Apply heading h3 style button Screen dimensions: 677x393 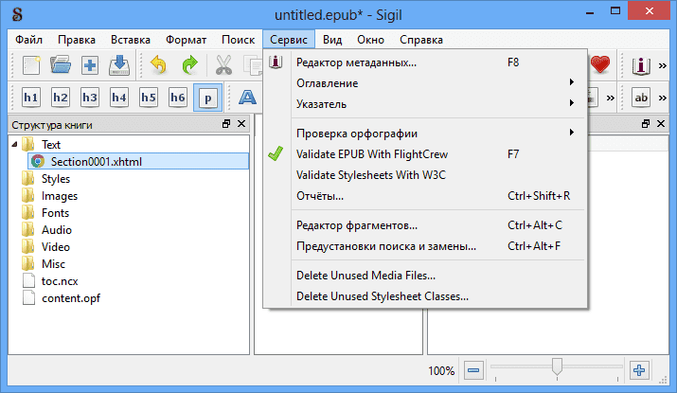90,98
